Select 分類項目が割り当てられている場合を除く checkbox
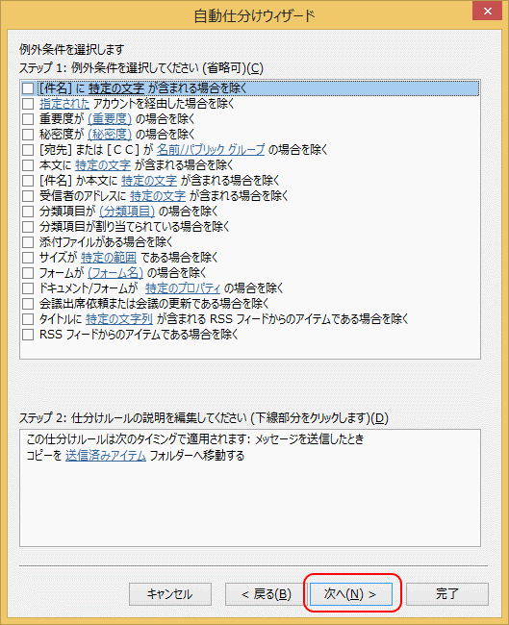509x625 pixels. pyautogui.click(x=28, y=227)
